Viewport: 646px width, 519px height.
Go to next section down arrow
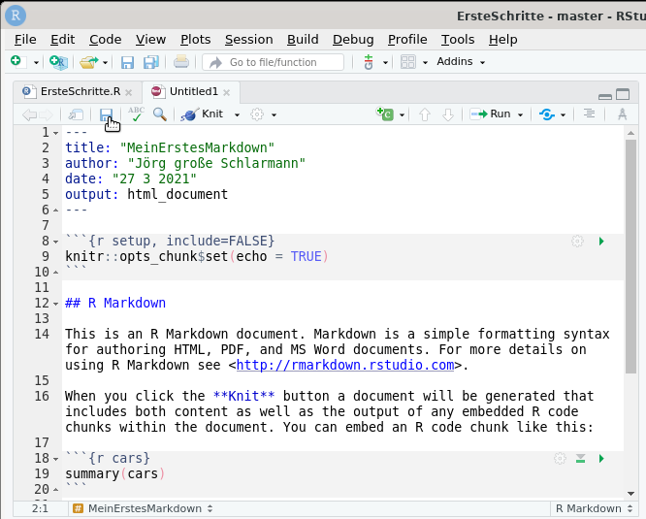(x=448, y=114)
